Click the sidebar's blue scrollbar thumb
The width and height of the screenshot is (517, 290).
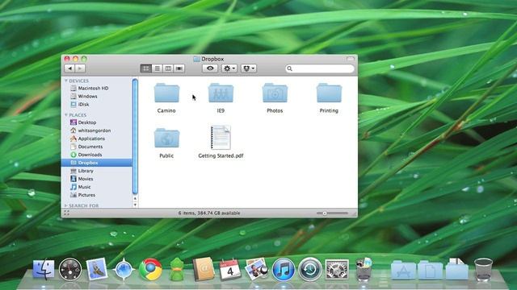(135, 136)
